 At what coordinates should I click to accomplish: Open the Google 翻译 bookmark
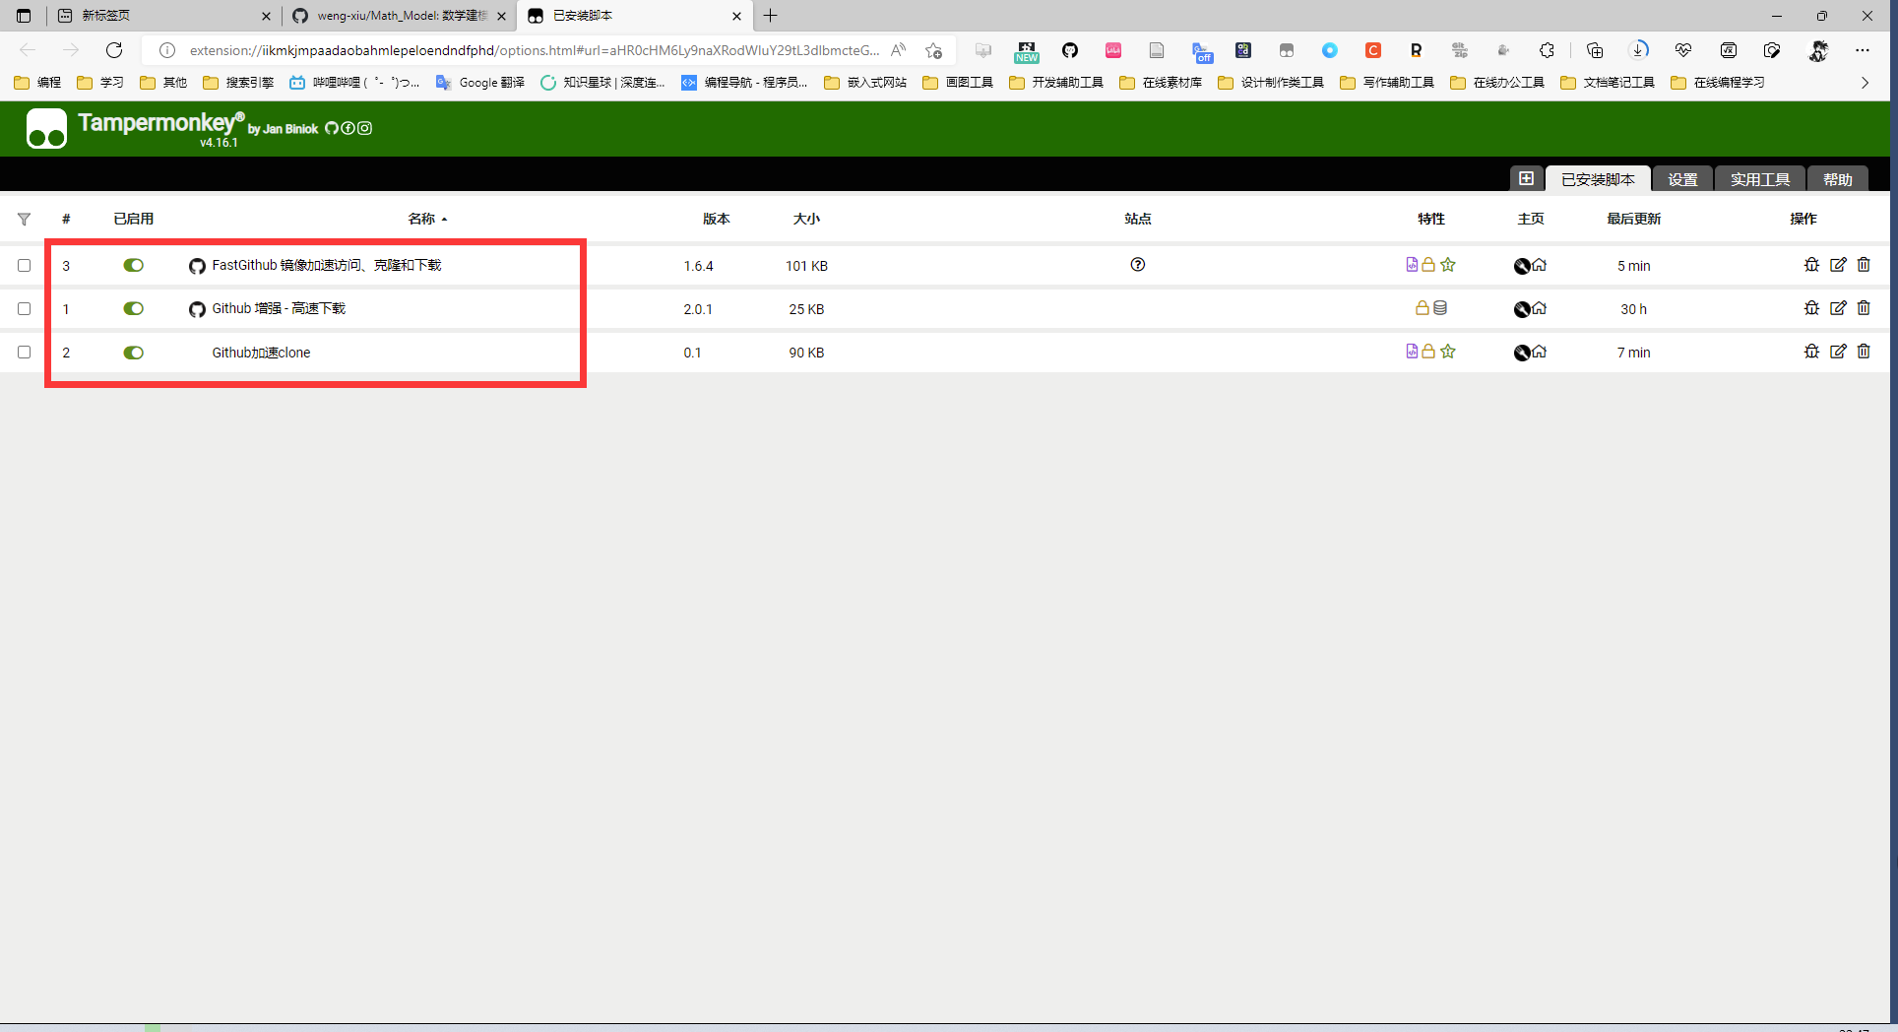(480, 83)
